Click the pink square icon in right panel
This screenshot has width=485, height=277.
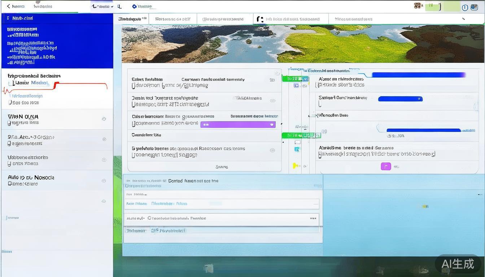pyautogui.click(x=386, y=166)
